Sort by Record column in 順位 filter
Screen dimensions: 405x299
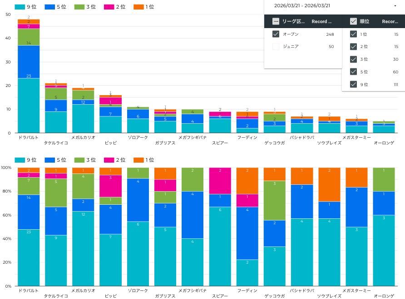point(390,21)
